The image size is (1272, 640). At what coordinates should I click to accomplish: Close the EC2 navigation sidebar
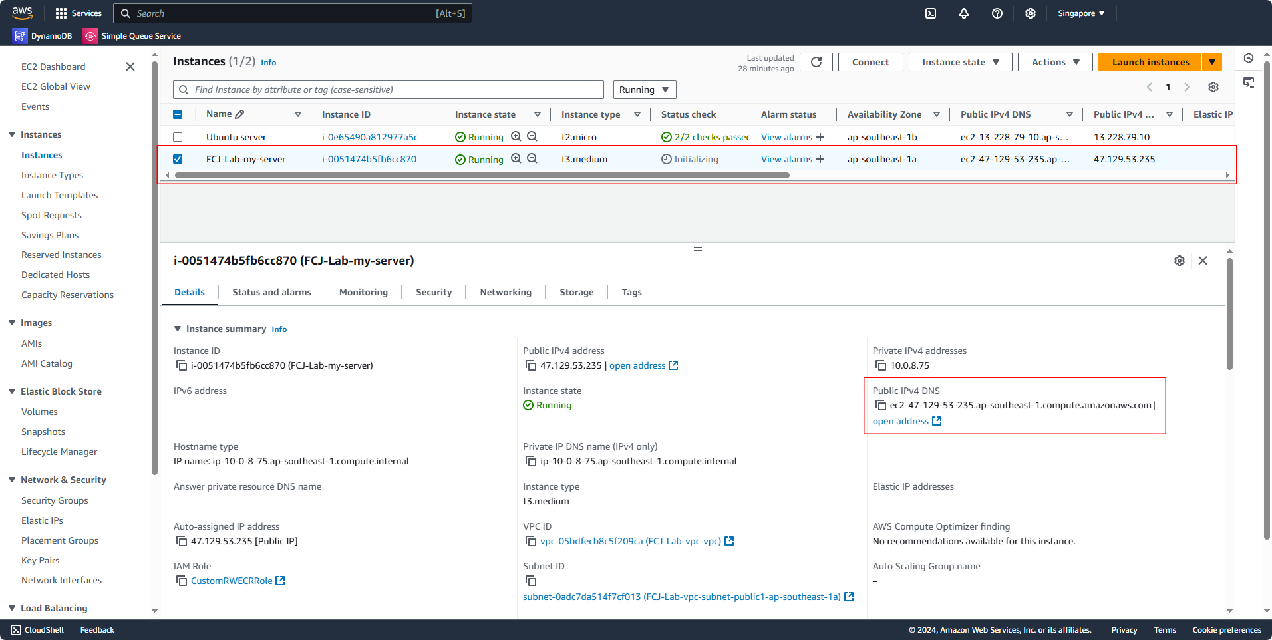coord(130,67)
